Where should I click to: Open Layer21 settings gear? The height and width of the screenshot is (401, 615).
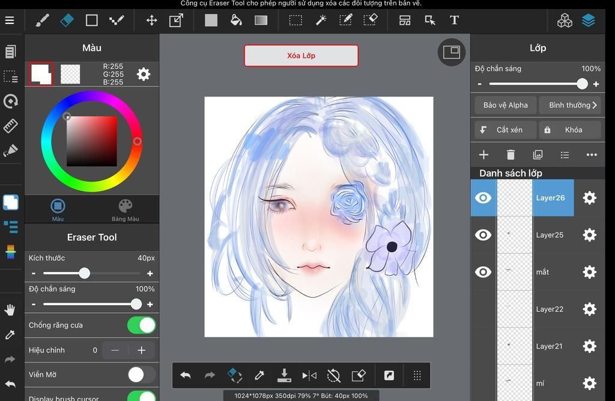[590, 346]
